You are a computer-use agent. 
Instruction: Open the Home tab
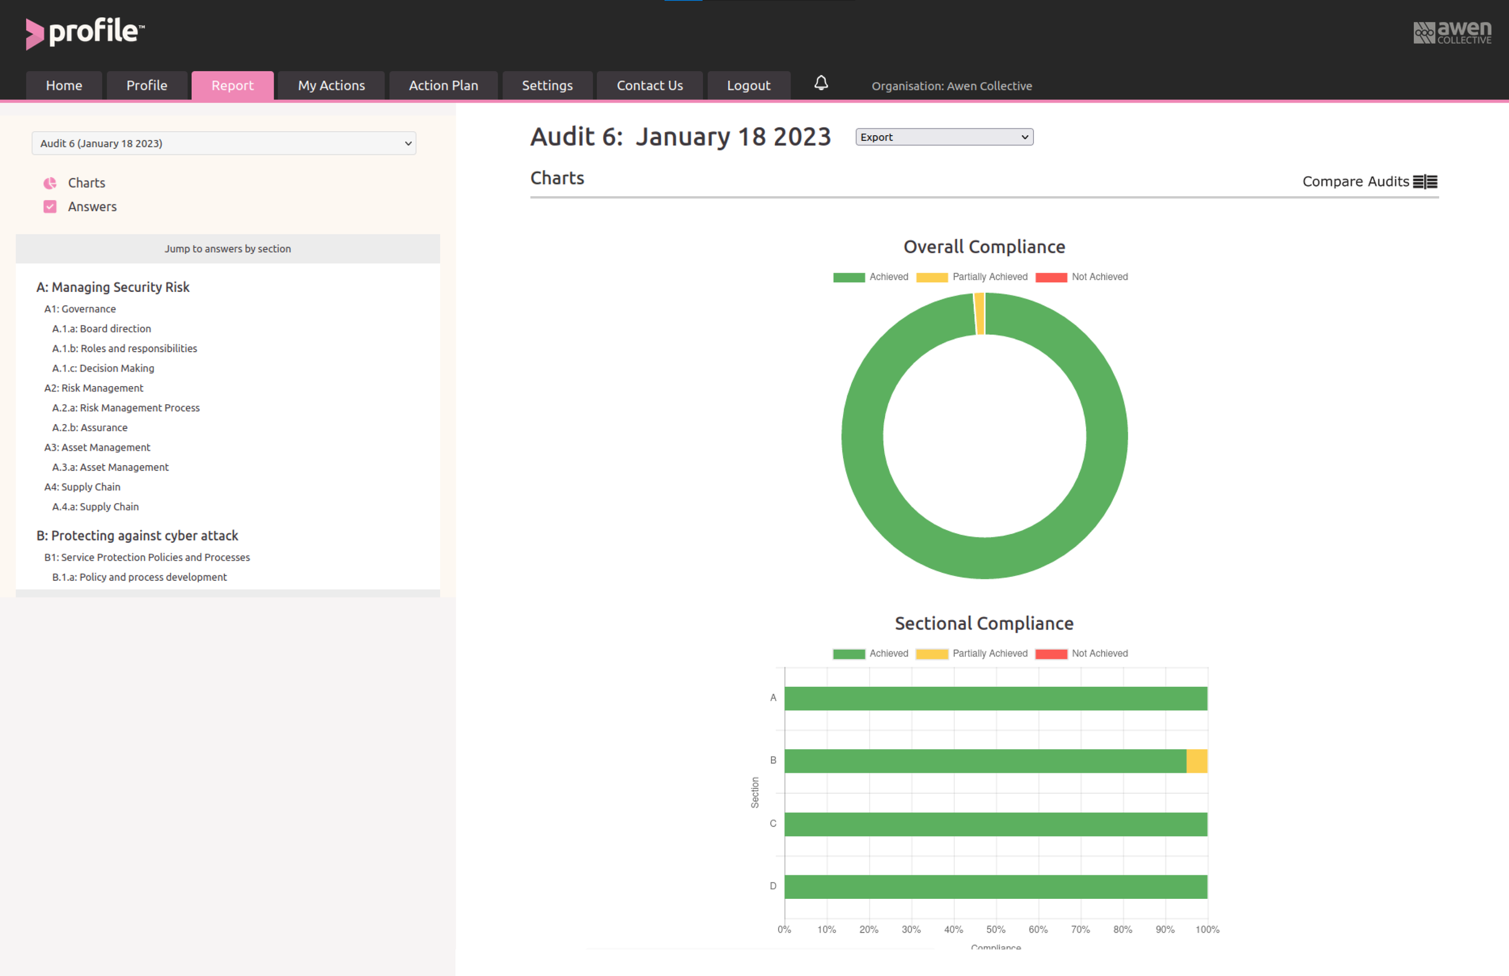tap(64, 86)
